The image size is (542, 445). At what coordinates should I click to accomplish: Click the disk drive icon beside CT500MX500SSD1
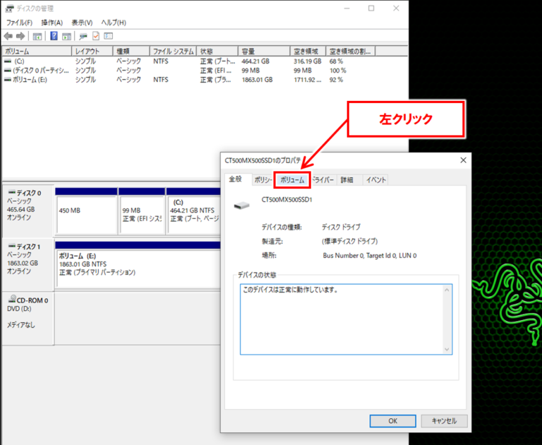pyautogui.click(x=241, y=206)
